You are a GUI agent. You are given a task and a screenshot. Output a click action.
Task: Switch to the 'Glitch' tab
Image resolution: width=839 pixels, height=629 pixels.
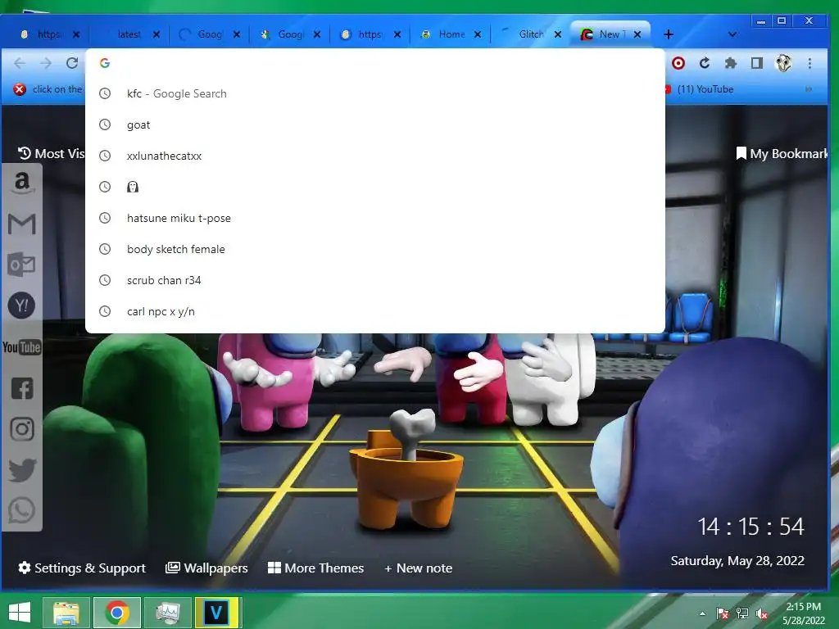530,34
